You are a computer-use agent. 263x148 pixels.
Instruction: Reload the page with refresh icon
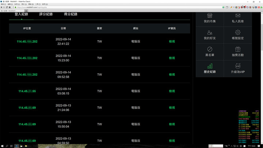[7, 7]
